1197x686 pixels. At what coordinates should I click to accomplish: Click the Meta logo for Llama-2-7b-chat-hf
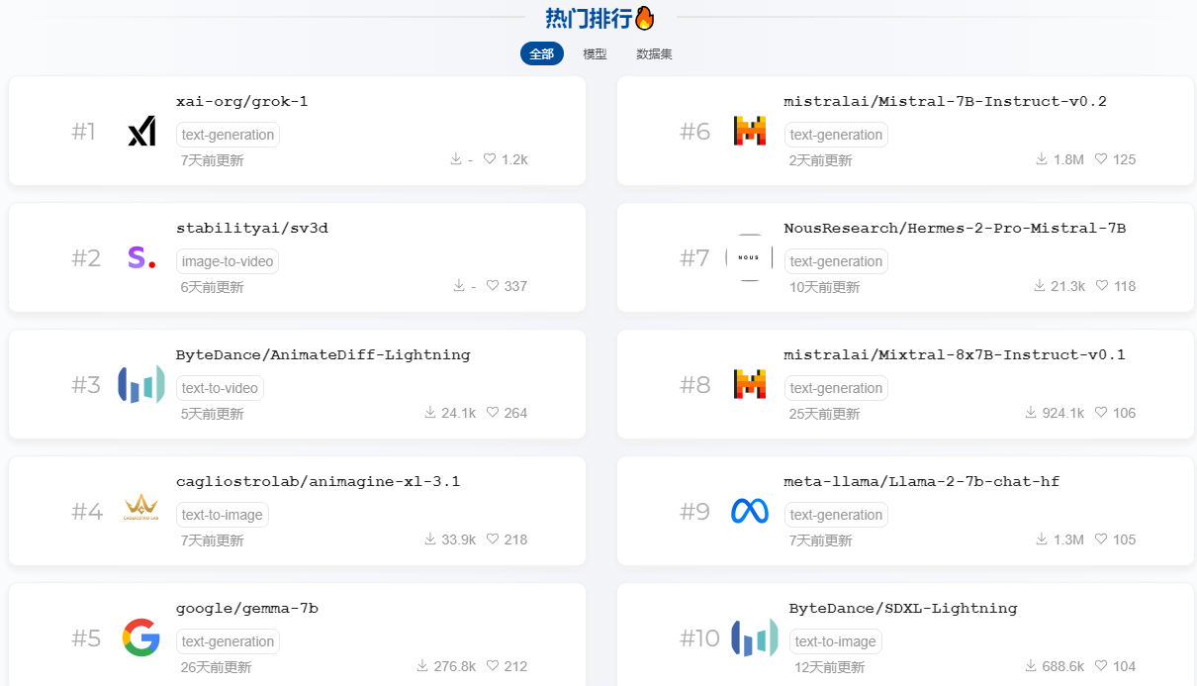[750, 511]
